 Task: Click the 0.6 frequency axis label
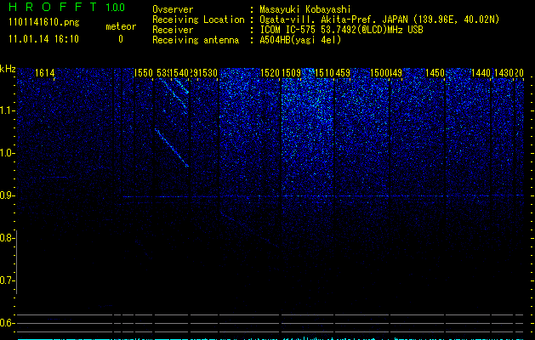[7, 323]
